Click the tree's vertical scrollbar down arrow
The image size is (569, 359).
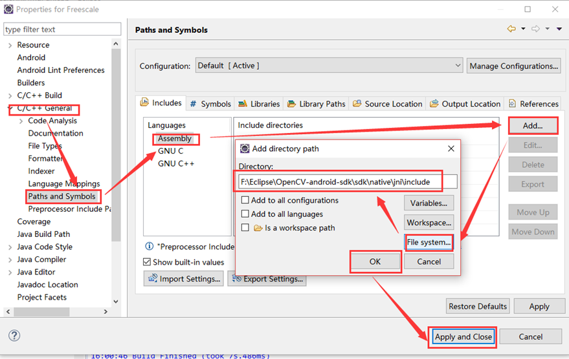click(116, 302)
